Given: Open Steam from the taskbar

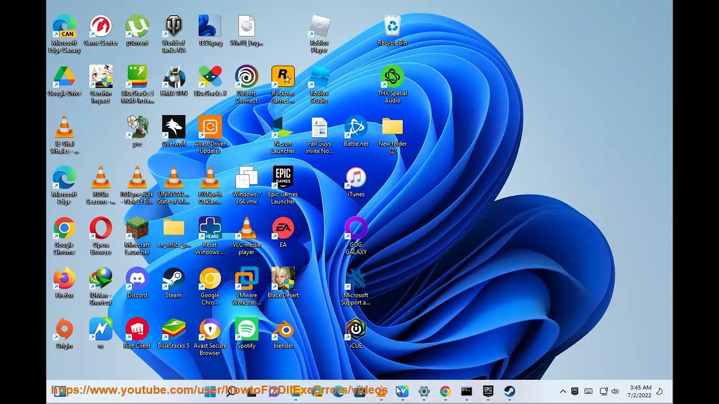Looking at the screenshot, I should (509, 391).
